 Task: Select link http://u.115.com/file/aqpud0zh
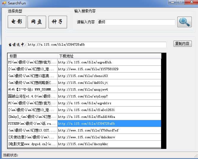pyautogui.click(x=109, y=62)
